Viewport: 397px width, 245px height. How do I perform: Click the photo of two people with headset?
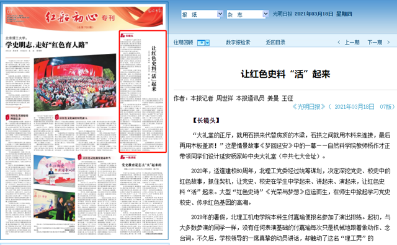pos(54,205)
